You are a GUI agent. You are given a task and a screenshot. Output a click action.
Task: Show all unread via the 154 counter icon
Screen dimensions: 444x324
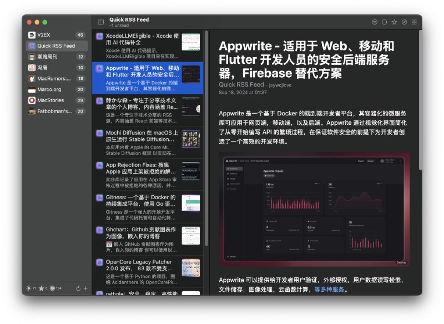click(x=53, y=288)
